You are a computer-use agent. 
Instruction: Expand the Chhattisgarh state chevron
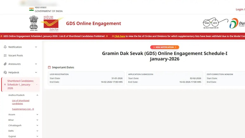pos(37,126)
